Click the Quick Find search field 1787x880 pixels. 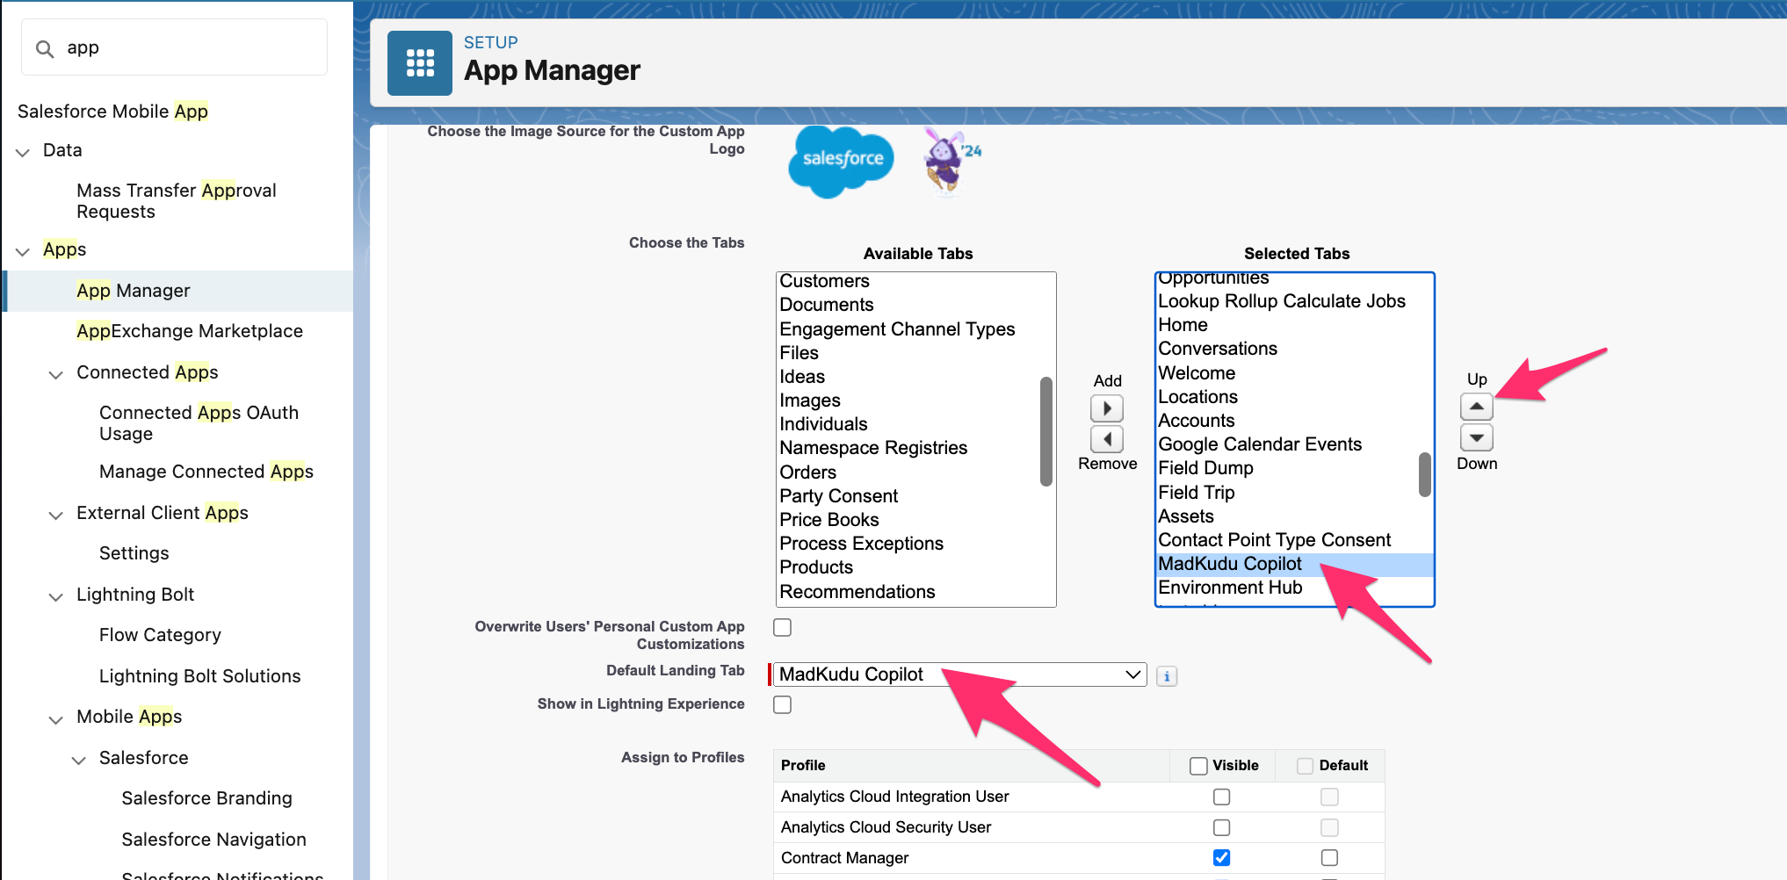click(174, 47)
